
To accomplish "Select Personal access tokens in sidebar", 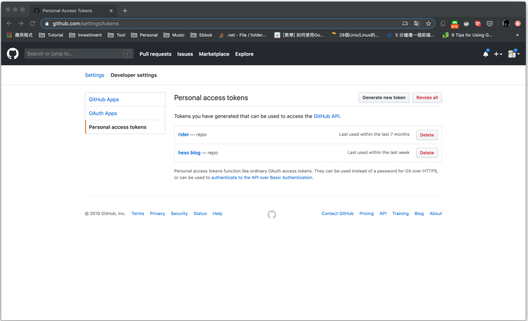I will click(x=125, y=127).
